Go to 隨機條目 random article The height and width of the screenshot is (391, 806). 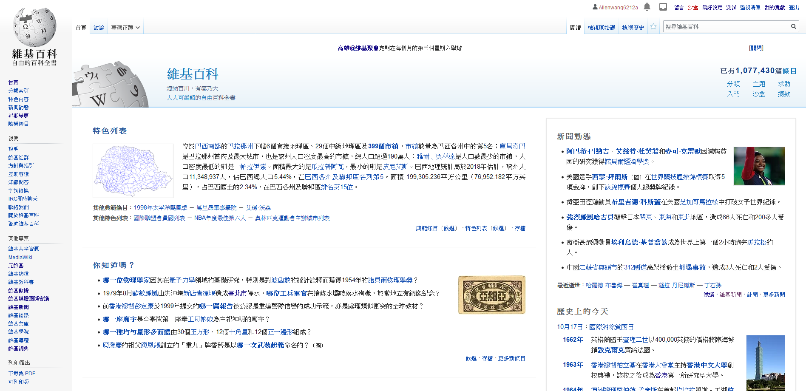point(19,124)
